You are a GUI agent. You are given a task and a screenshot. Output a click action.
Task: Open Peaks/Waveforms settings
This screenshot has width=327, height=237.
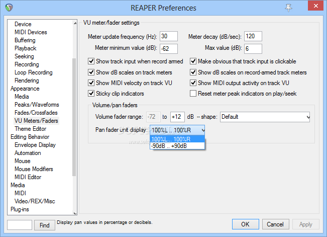click(37, 105)
